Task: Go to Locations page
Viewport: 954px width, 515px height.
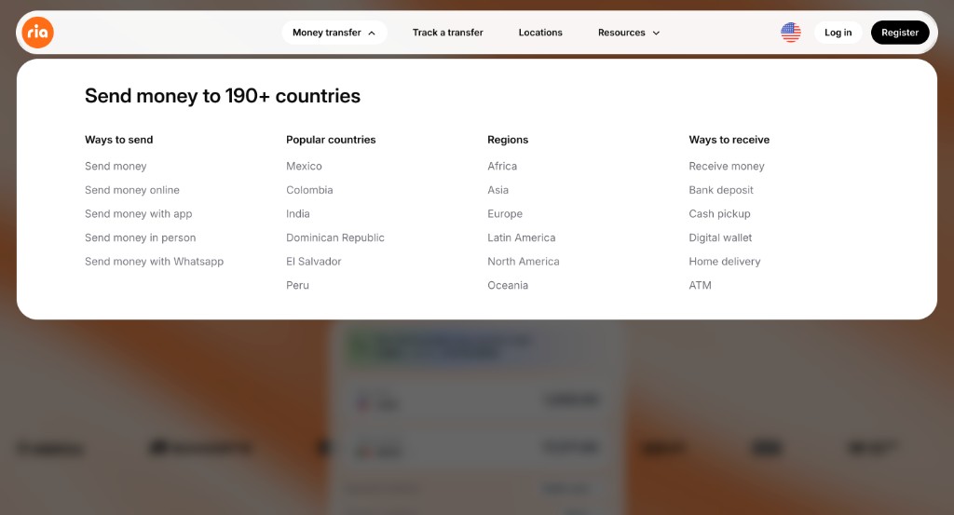Action: pos(540,33)
